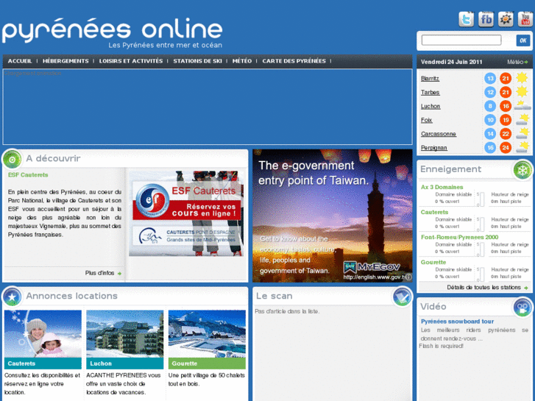Open the Hébergements menu

[x=65, y=61]
